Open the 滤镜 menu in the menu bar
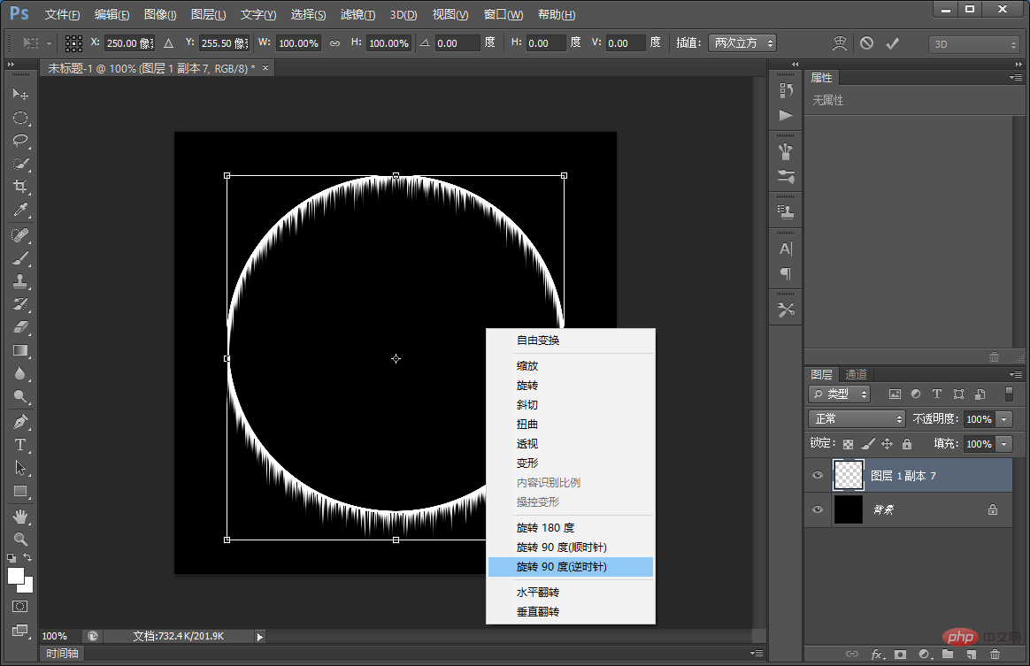The image size is (1030, 666). pos(357,15)
